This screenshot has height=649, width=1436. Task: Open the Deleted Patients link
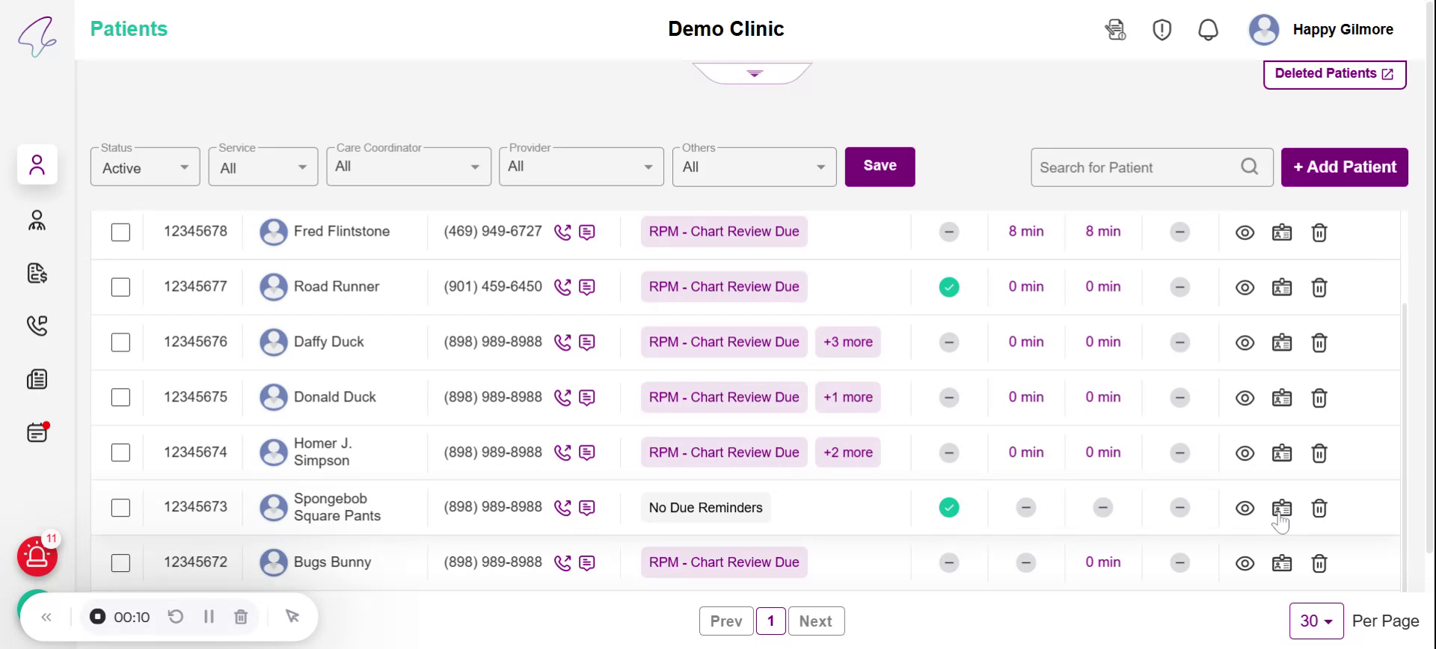(1334, 74)
